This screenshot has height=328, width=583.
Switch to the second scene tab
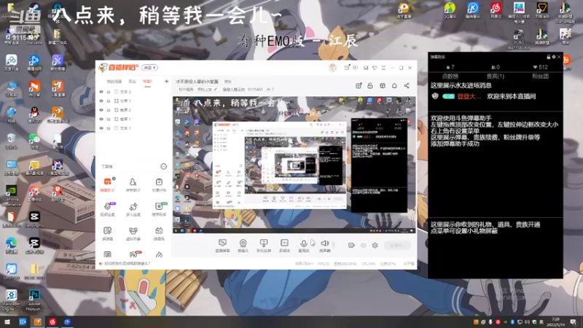pyautogui.click(x=133, y=82)
